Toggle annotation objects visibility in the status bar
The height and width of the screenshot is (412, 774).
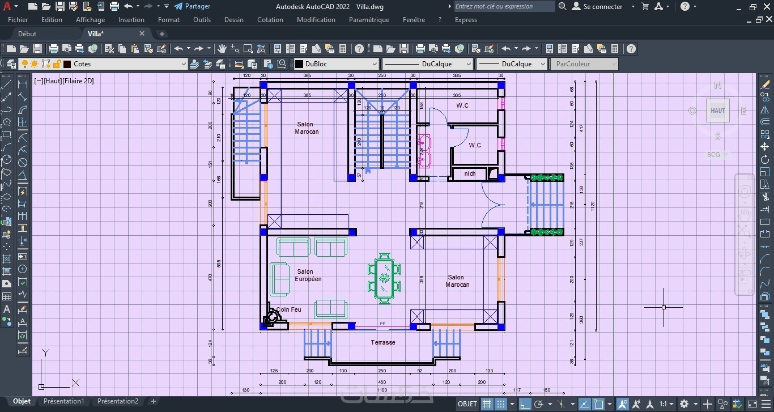click(623, 404)
